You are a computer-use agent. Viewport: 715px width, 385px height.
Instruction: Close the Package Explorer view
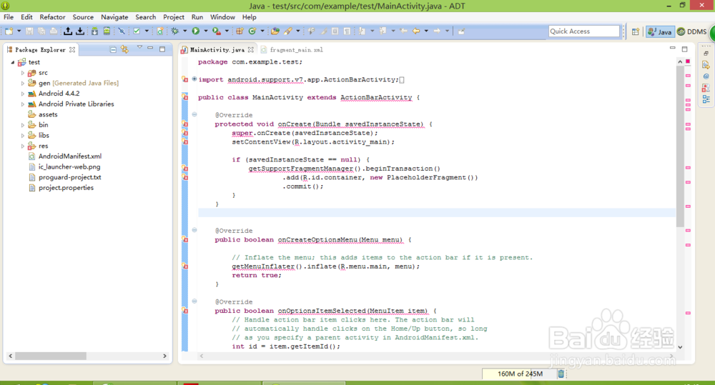coord(72,50)
